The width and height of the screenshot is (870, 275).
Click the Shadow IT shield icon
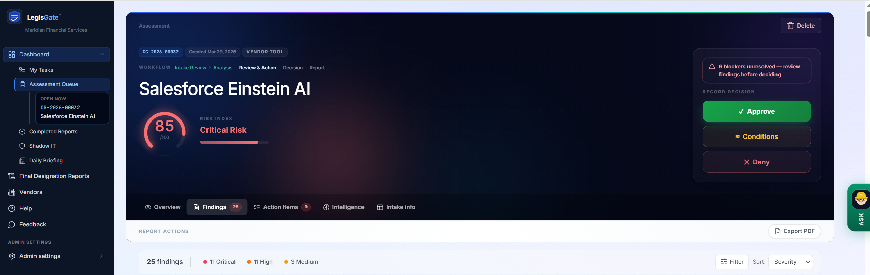click(x=22, y=146)
